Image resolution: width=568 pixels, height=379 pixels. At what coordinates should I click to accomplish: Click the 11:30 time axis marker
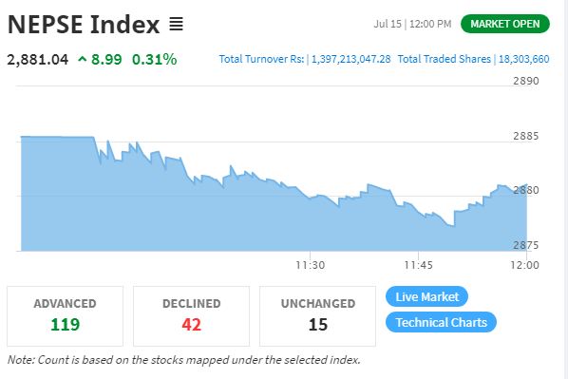(310, 265)
